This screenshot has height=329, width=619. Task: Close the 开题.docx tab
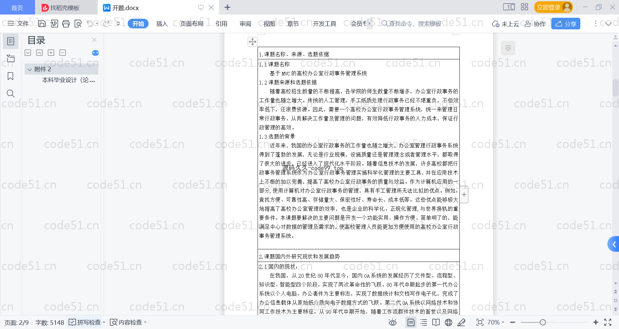point(211,7)
